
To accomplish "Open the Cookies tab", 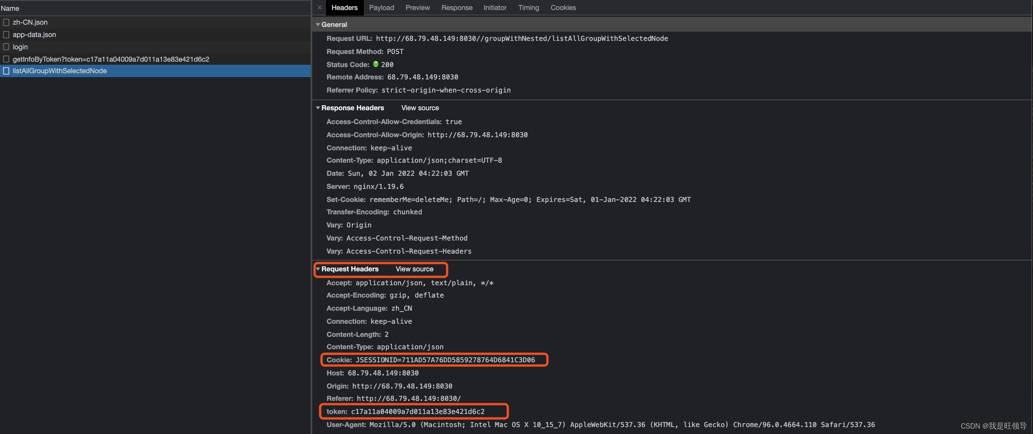I will [563, 8].
